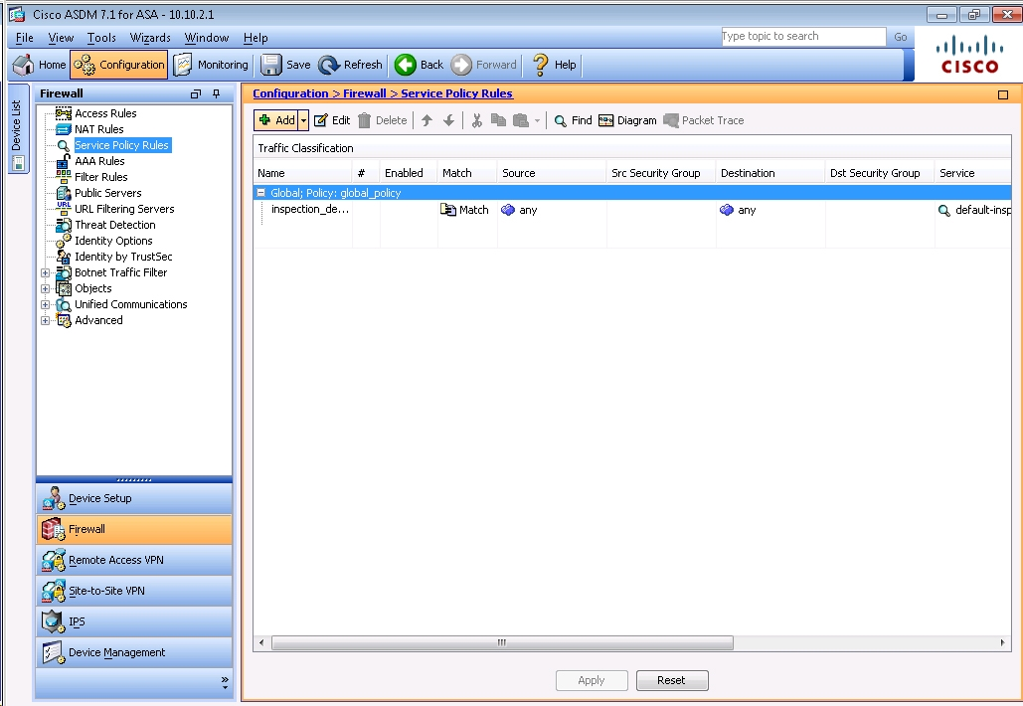The height and width of the screenshot is (706, 1023).
Task: Open the Device Management section
Action: (x=134, y=652)
